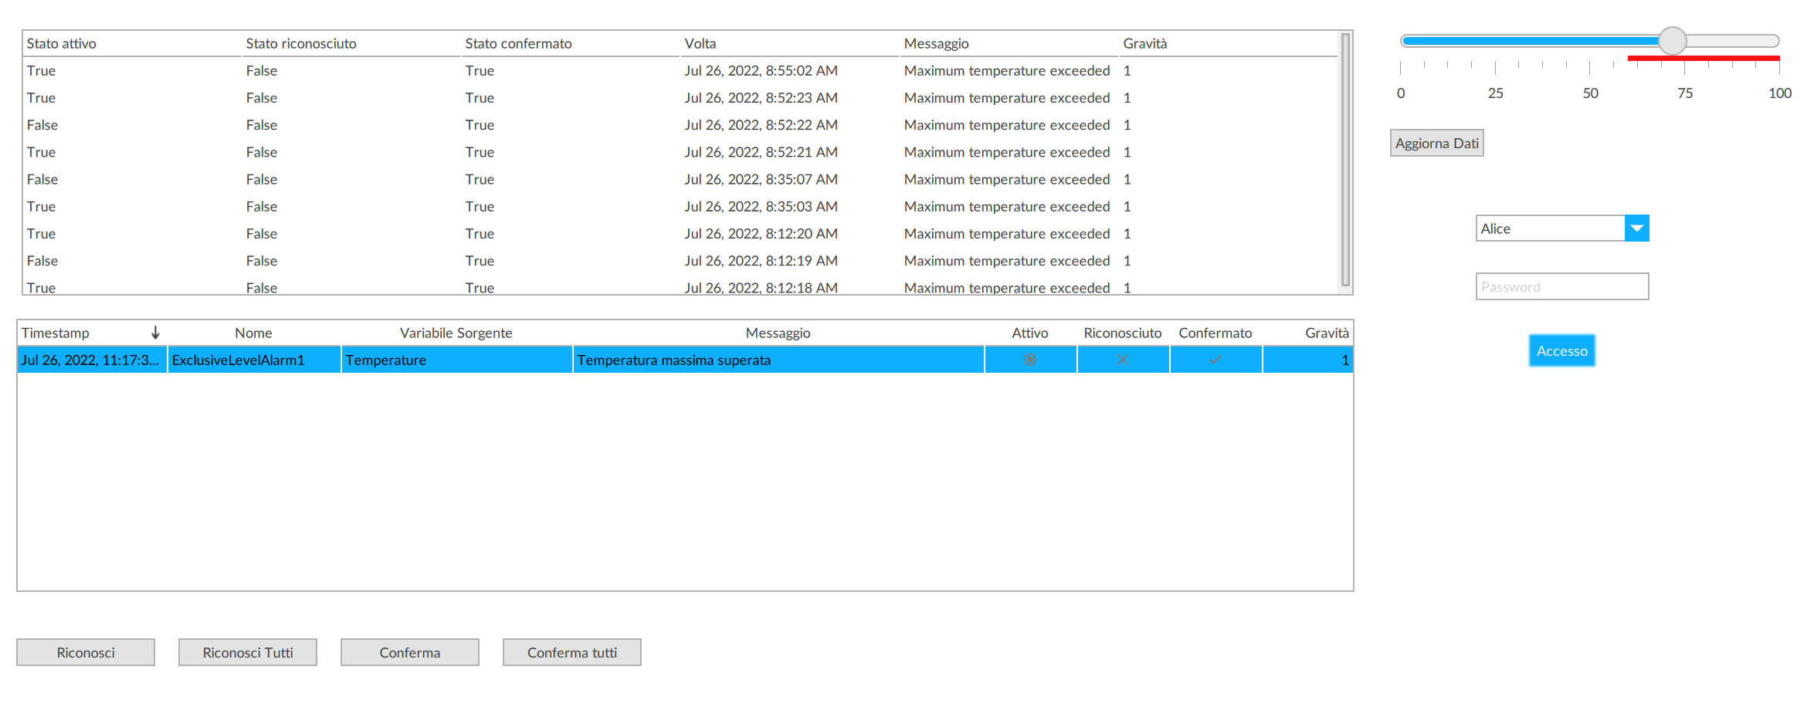Sort by the Variabile Sorgente column header
The image size is (1814, 707).
[456, 333]
